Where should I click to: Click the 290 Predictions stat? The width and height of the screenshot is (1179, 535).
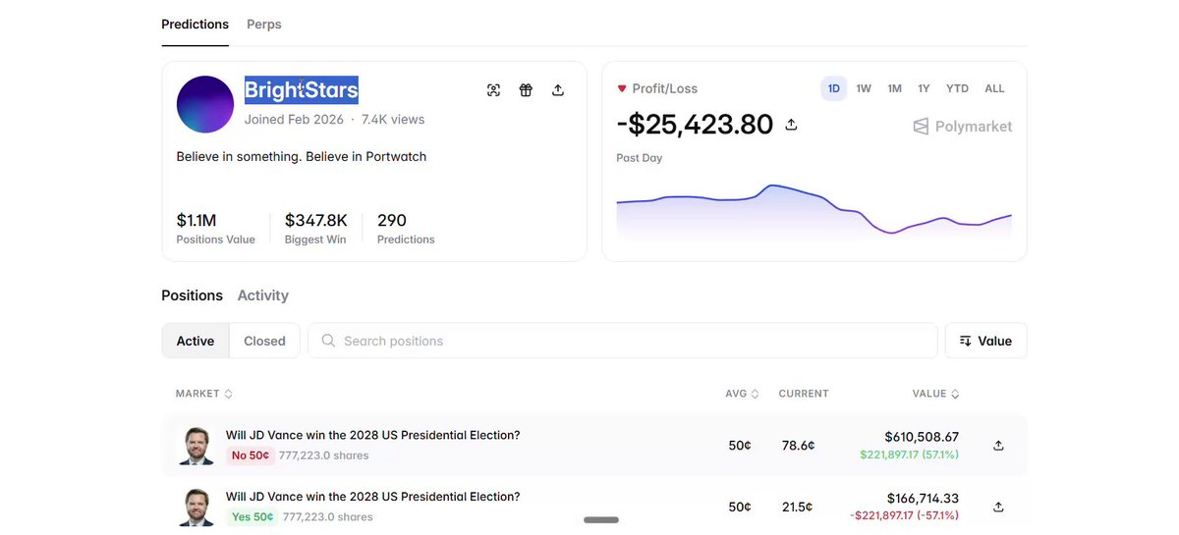[x=406, y=228]
